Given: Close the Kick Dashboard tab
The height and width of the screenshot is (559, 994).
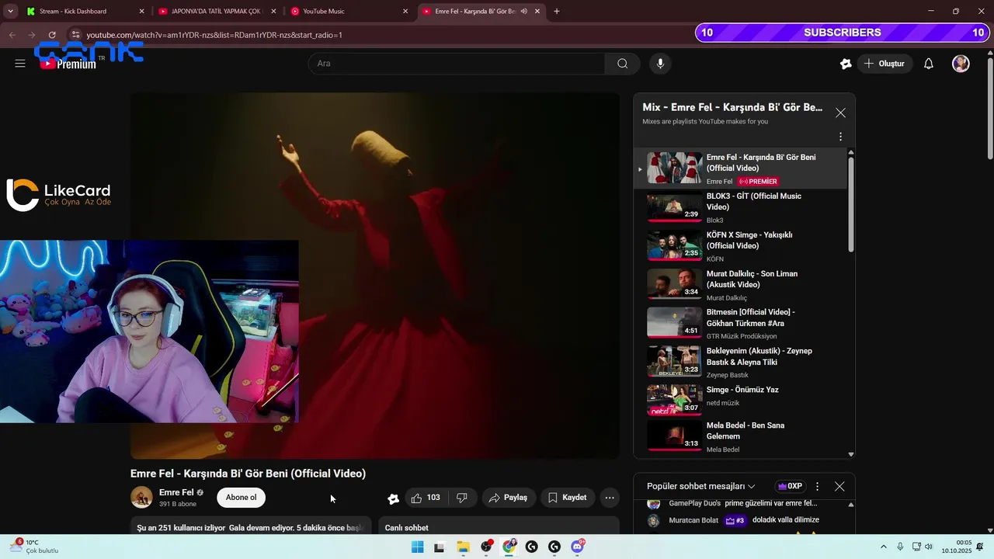Looking at the screenshot, I should [141, 11].
